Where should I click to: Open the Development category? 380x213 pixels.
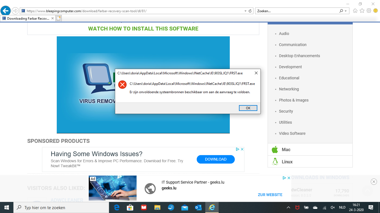290,67
